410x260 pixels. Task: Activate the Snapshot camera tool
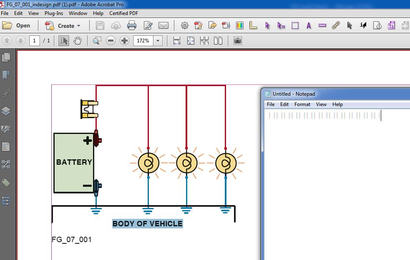[x=237, y=40]
